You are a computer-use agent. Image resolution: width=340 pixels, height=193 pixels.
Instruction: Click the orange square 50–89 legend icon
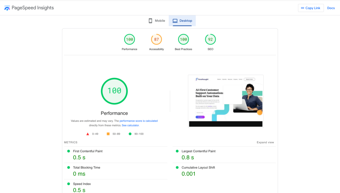pos(108,134)
